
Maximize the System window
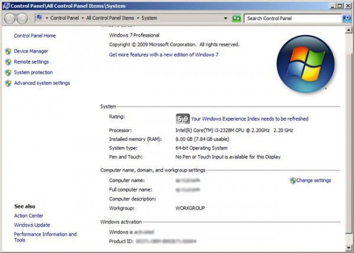[340, 6]
